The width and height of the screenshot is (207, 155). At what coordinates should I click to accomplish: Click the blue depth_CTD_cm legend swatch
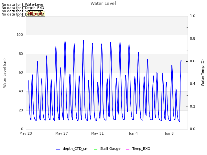(x=58, y=149)
